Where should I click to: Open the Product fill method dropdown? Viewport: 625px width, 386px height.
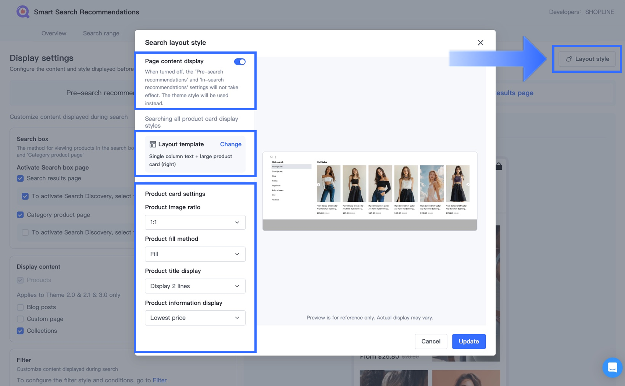pyautogui.click(x=195, y=254)
